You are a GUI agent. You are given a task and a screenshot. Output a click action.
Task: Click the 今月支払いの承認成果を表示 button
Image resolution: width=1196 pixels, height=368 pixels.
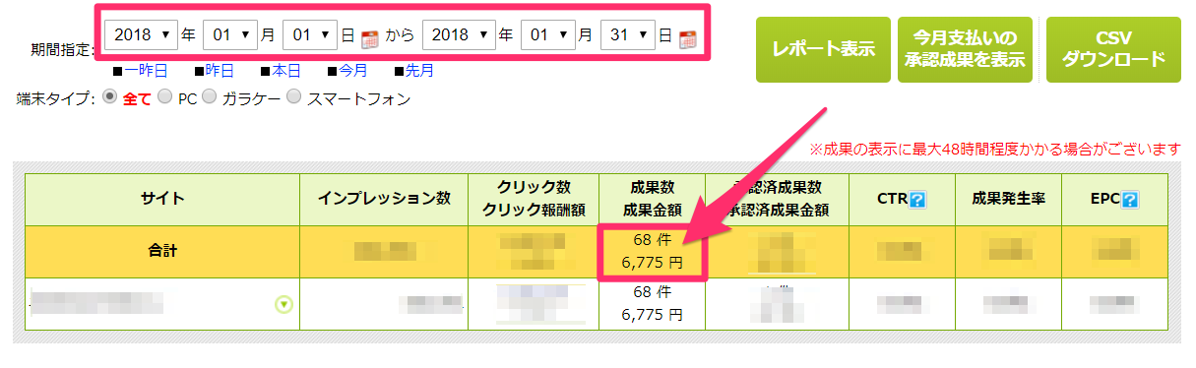[x=965, y=49]
